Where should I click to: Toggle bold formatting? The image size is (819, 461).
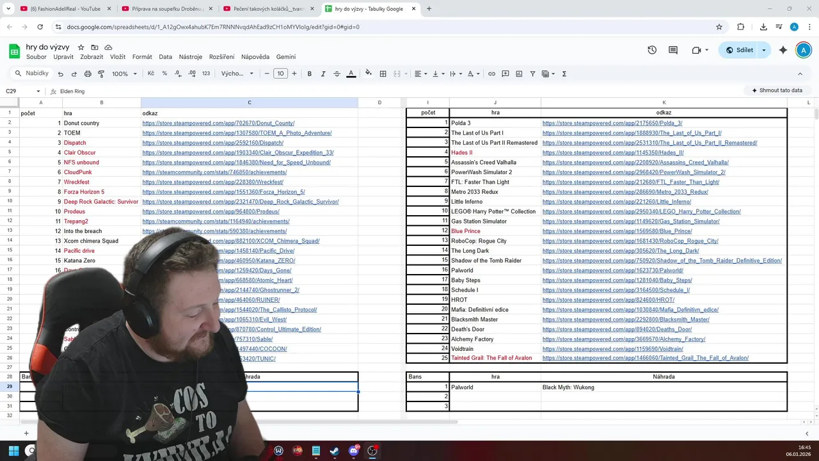click(x=310, y=74)
